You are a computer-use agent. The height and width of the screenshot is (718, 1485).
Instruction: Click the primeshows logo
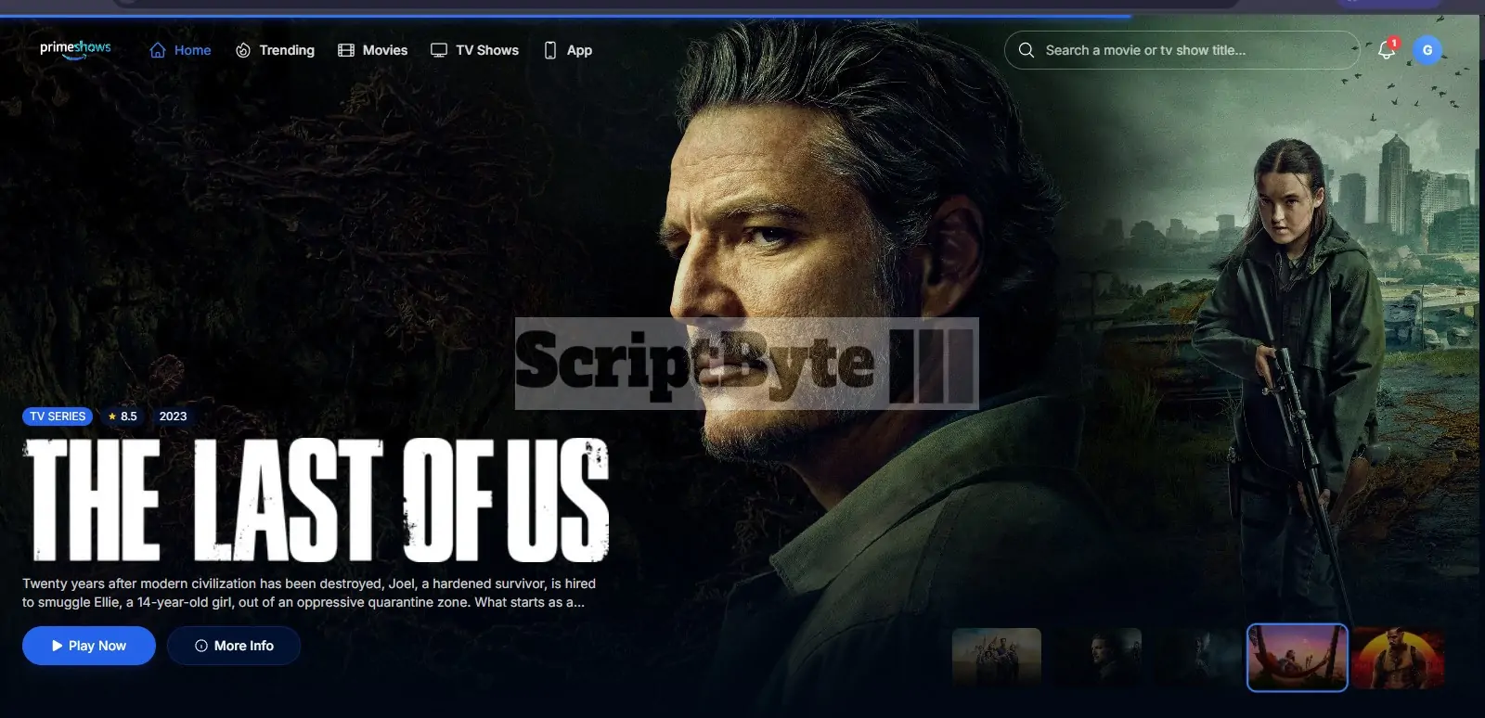click(x=75, y=49)
